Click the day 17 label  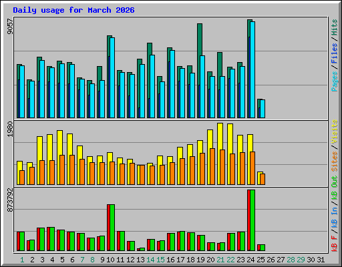(x=180, y=260)
